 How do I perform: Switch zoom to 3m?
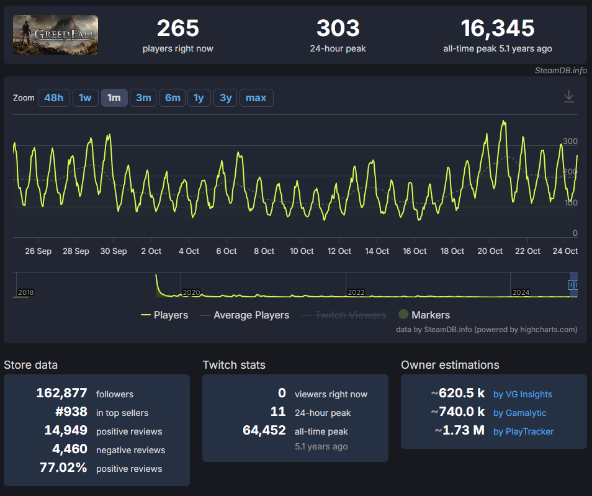pyautogui.click(x=143, y=98)
